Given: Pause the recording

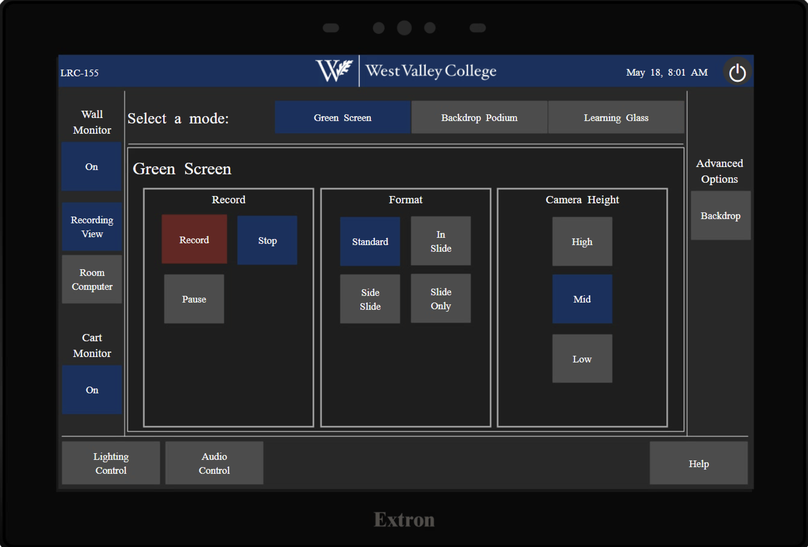Looking at the screenshot, I should (194, 299).
